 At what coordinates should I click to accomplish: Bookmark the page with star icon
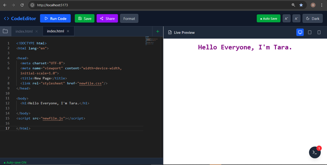click(301, 5)
